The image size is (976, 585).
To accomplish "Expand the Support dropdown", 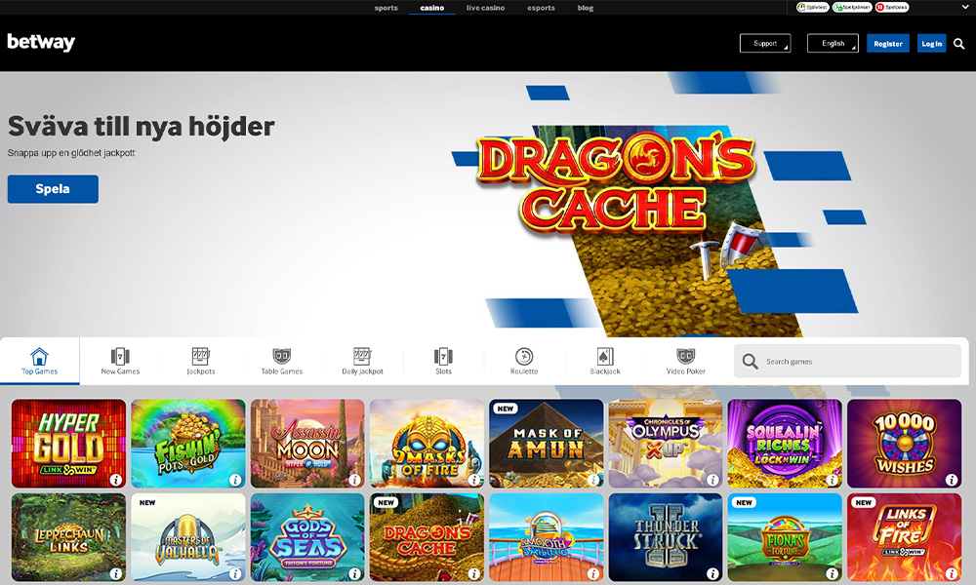I will [765, 44].
